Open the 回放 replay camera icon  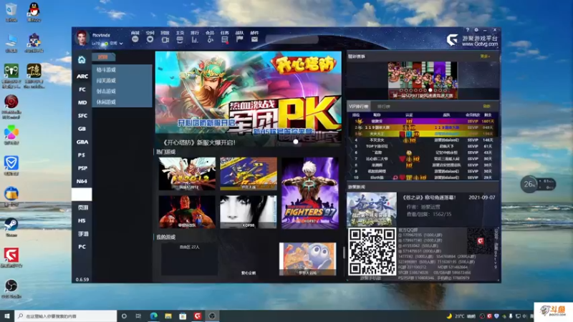click(x=165, y=39)
